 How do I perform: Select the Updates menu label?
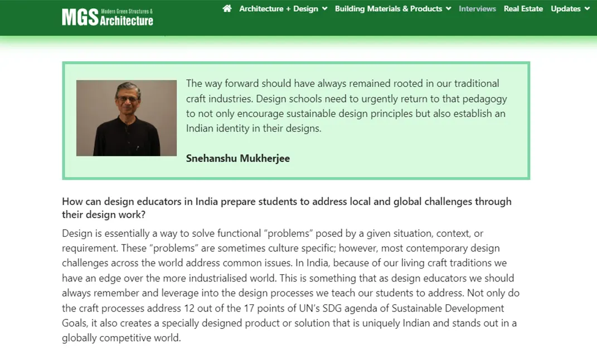(565, 8)
